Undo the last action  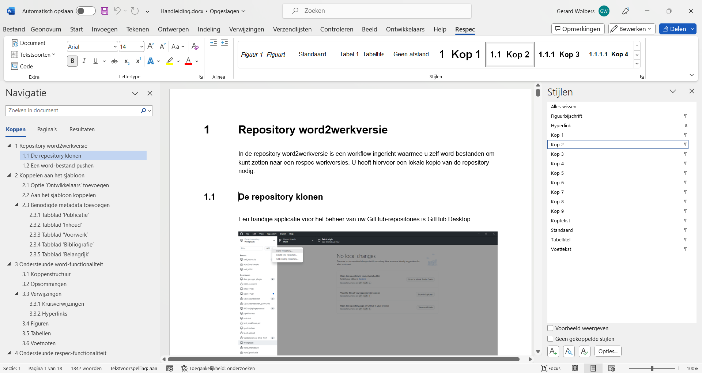[x=117, y=11]
